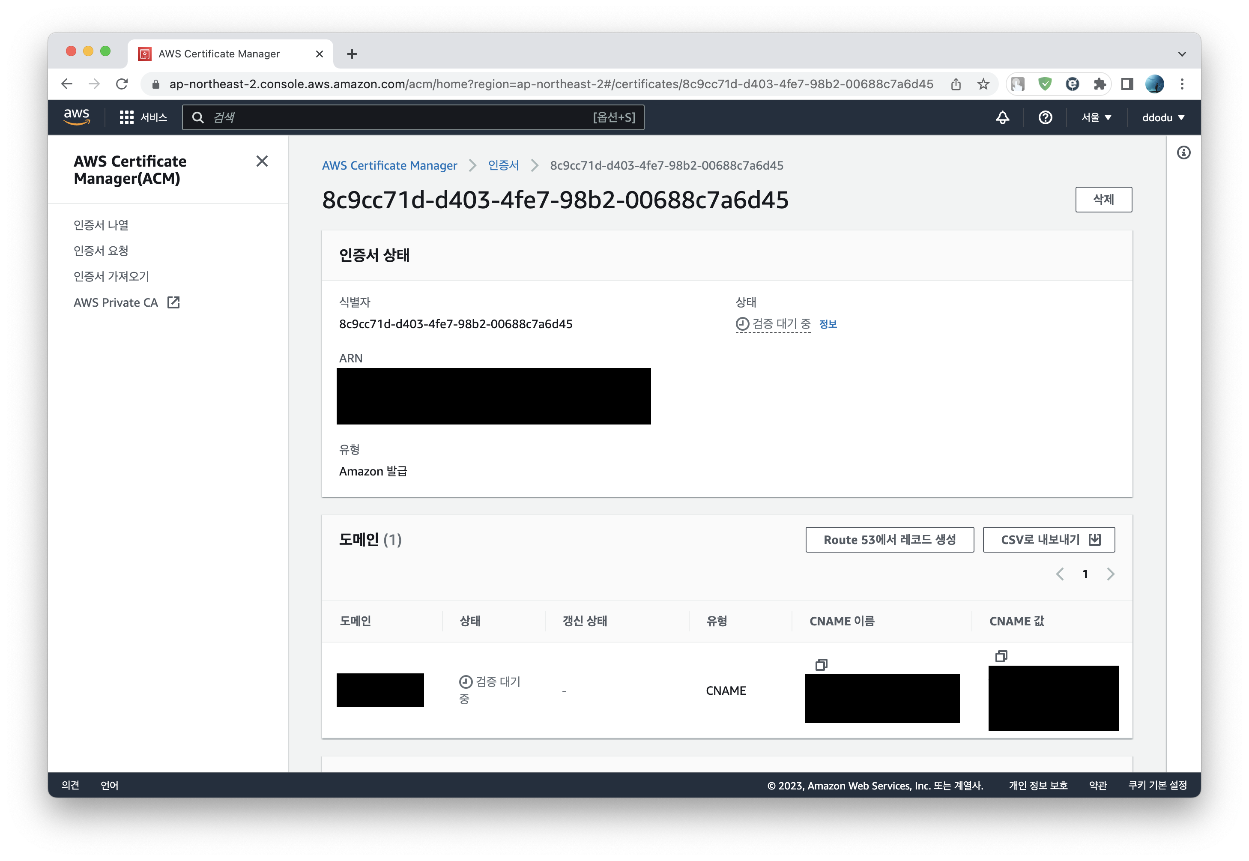Reload the browser page
This screenshot has width=1249, height=861.
point(122,84)
